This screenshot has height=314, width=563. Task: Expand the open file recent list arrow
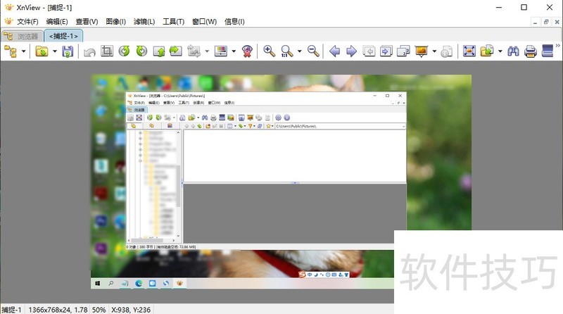tap(55, 51)
